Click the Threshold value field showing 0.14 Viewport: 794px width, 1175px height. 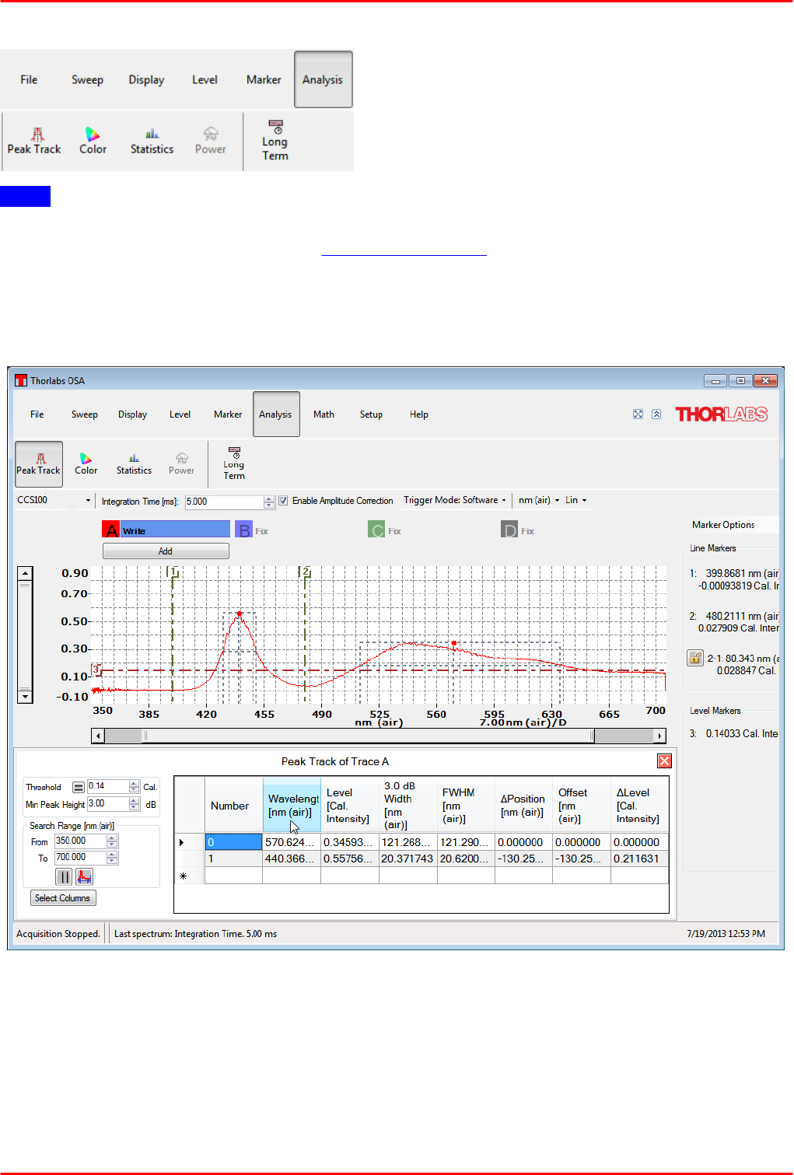click(x=108, y=786)
